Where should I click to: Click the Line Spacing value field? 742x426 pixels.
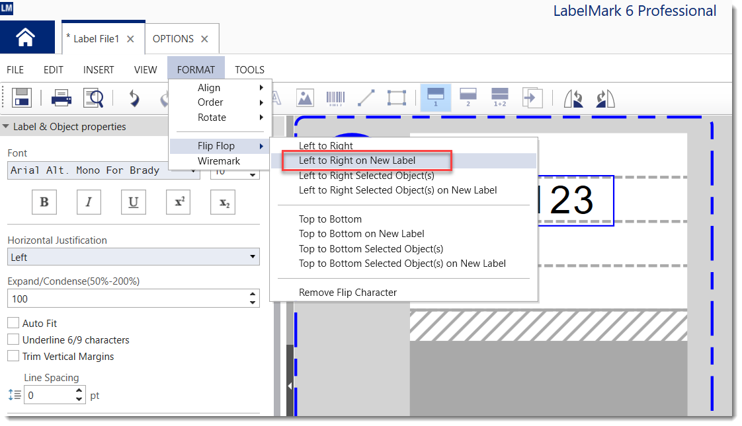pos(49,396)
